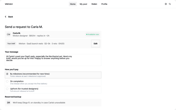176x110 pixels.
Task: Click the 'How you'll pay' section label
Action: [x=12, y=69]
